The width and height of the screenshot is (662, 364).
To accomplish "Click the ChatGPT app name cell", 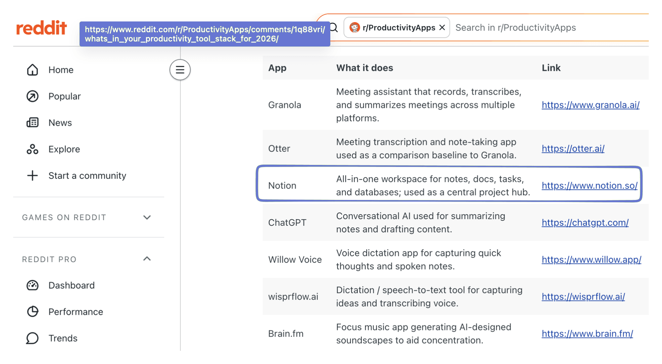I will [x=287, y=222].
